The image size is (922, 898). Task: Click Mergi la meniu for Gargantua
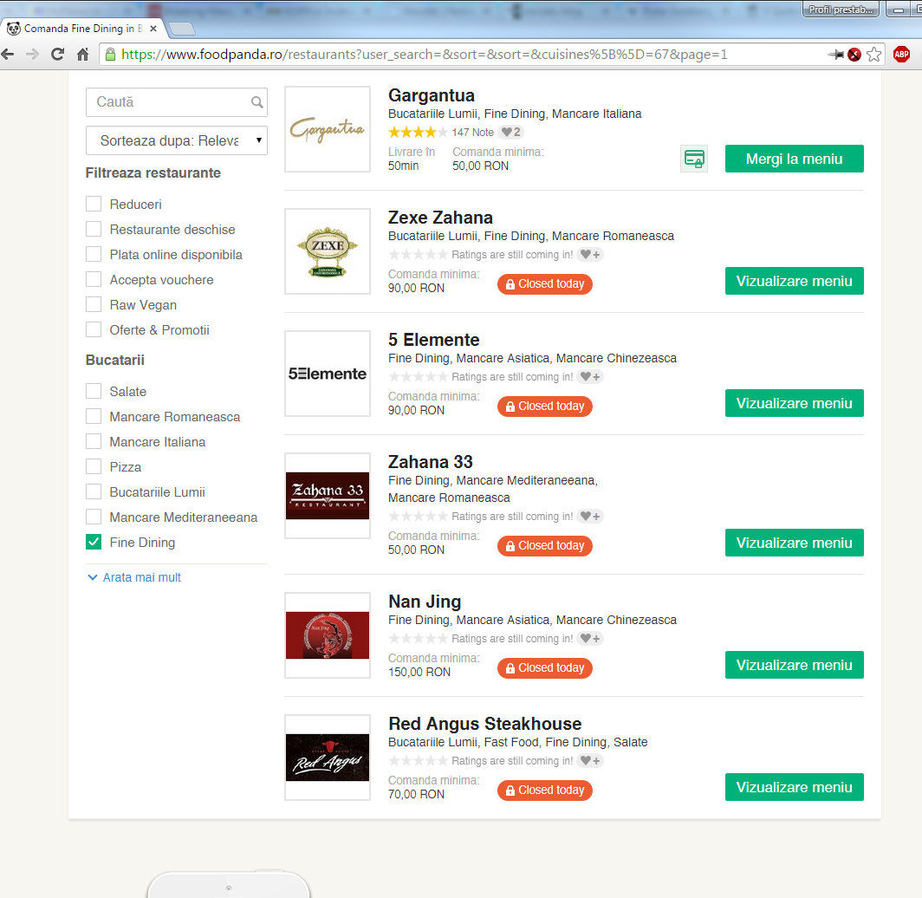point(794,159)
